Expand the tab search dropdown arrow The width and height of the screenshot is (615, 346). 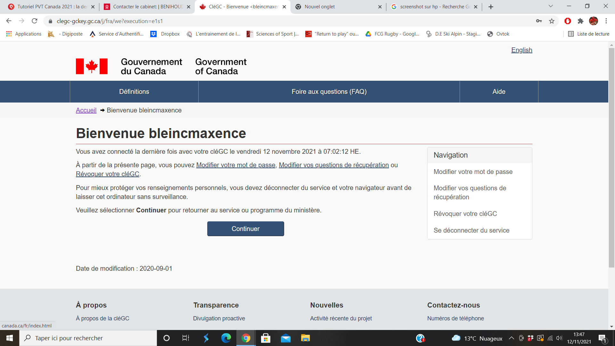click(551, 6)
